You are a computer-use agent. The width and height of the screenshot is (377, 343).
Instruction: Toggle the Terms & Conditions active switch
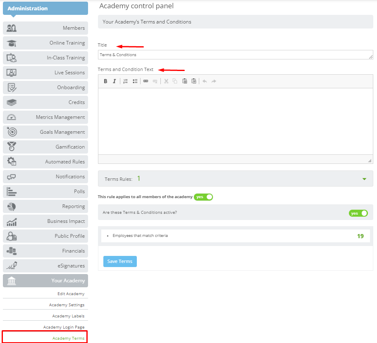[x=358, y=213]
